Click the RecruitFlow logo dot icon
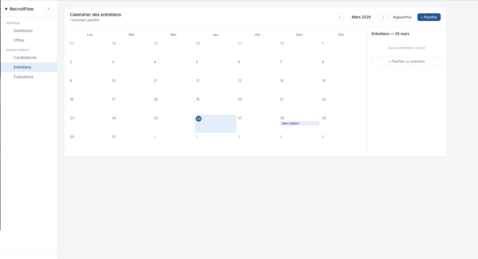Screen dimensions: 478x259 (x=6, y=9)
